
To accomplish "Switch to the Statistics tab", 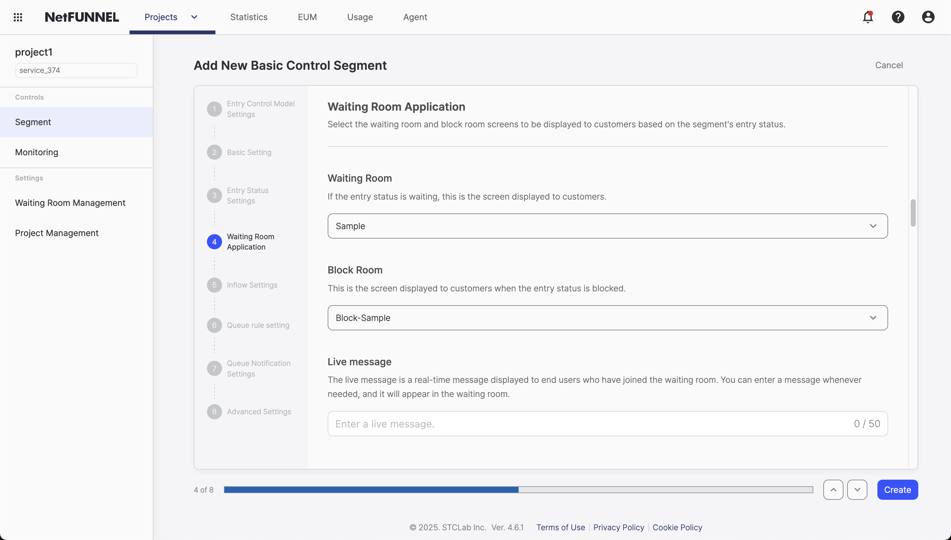I will (249, 17).
